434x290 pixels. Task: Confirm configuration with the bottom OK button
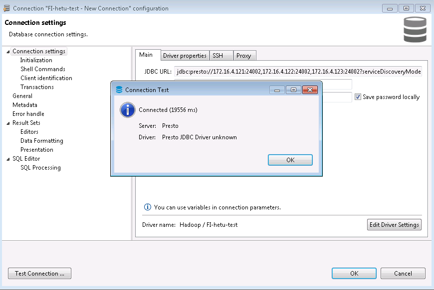point(354,274)
